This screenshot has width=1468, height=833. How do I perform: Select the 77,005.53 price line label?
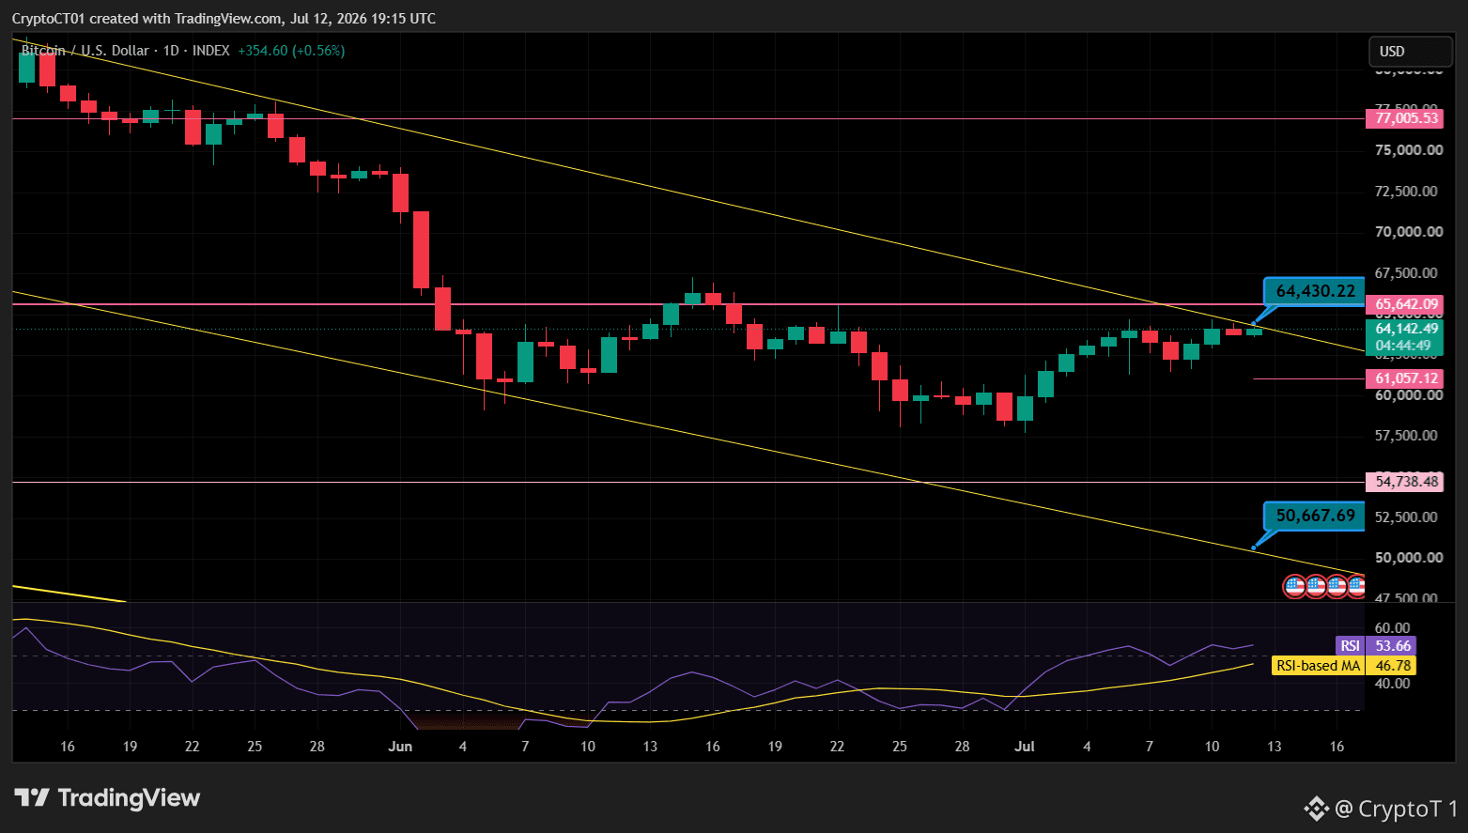pyautogui.click(x=1404, y=118)
